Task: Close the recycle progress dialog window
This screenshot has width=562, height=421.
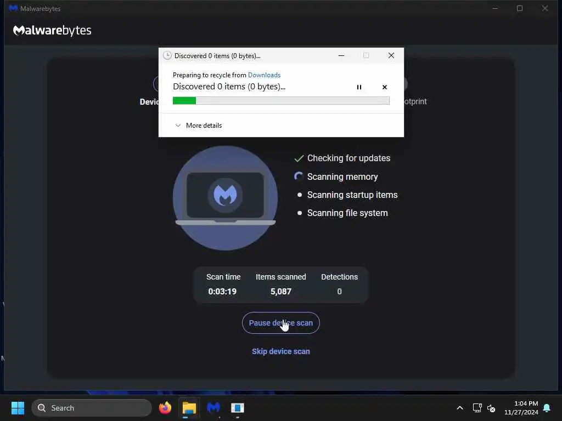Action: (x=391, y=55)
